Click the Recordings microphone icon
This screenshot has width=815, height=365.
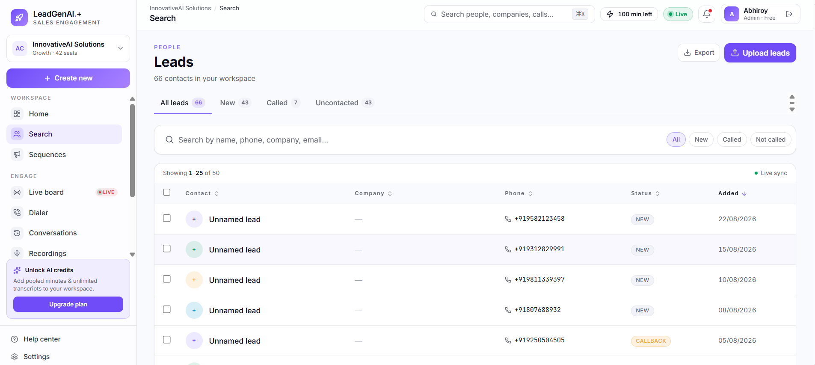[x=17, y=253]
